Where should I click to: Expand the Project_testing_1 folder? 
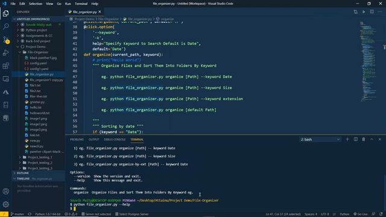tap(40, 157)
